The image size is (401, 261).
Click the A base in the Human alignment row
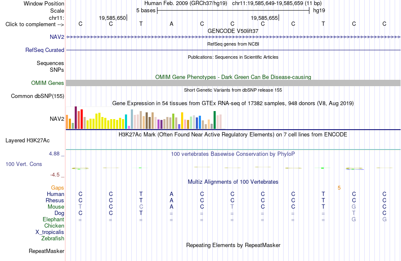[171, 194]
